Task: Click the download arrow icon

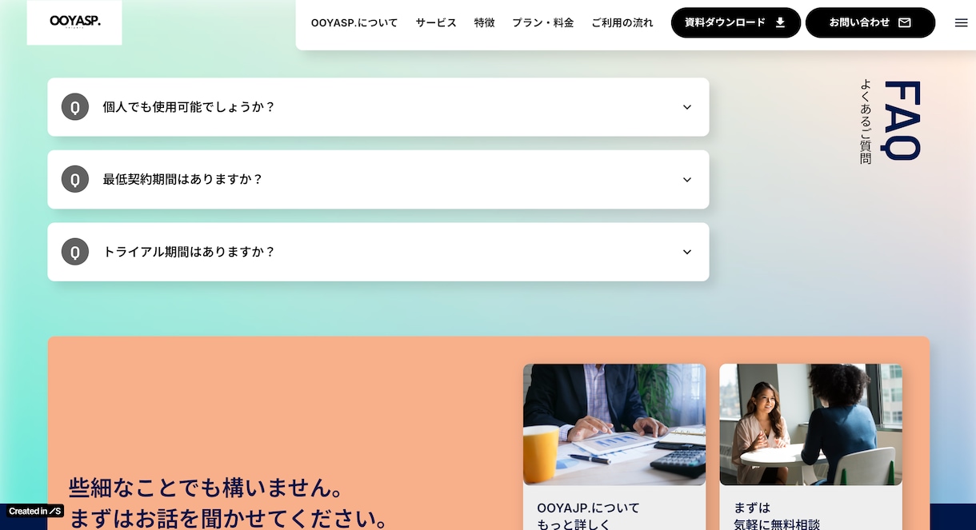Action: tap(780, 22)
